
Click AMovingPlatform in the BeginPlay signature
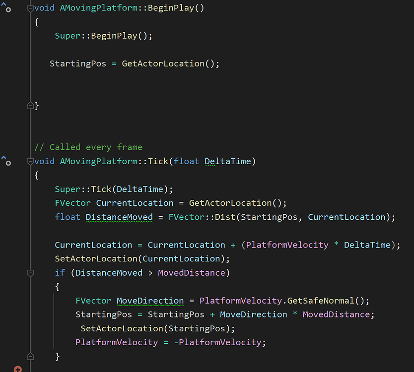coord(99,8)
